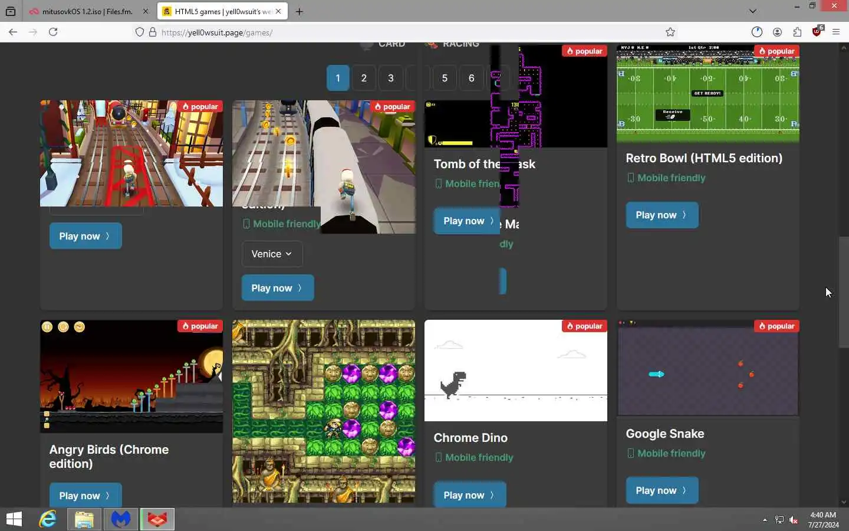This screenshot has height=531, width=849.
Task: Open File Explorer from the taskbar
Action: coord(84,519)
